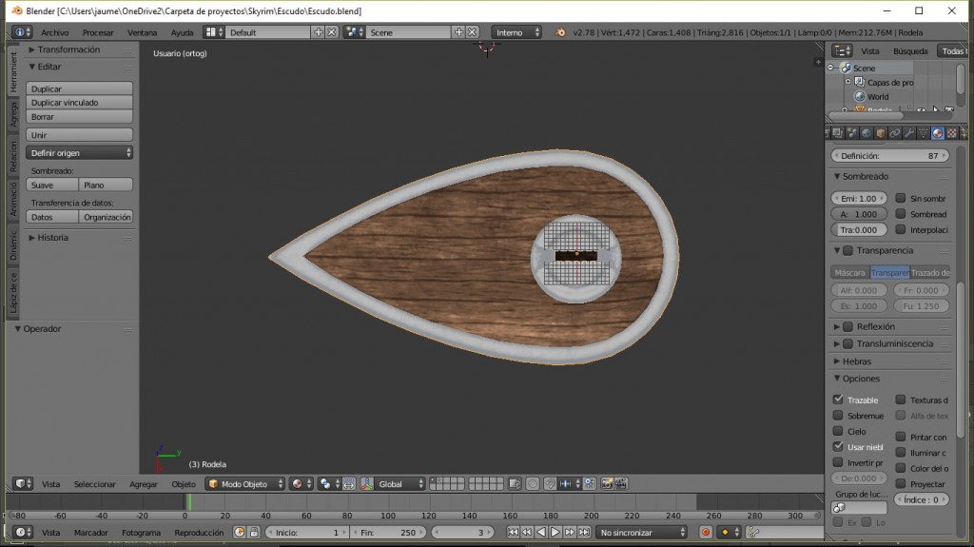
Task: Click the Duplicar vinculado button
Action: click(80, 103)
